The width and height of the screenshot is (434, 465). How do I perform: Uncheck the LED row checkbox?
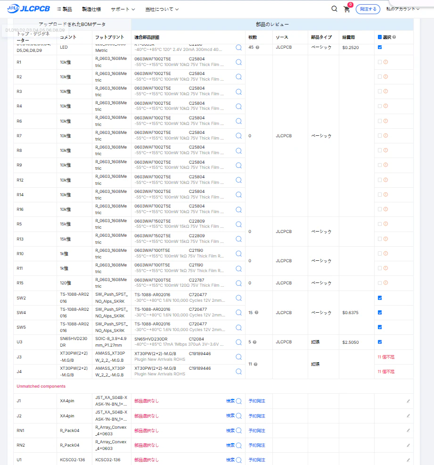tap(380, 47)
